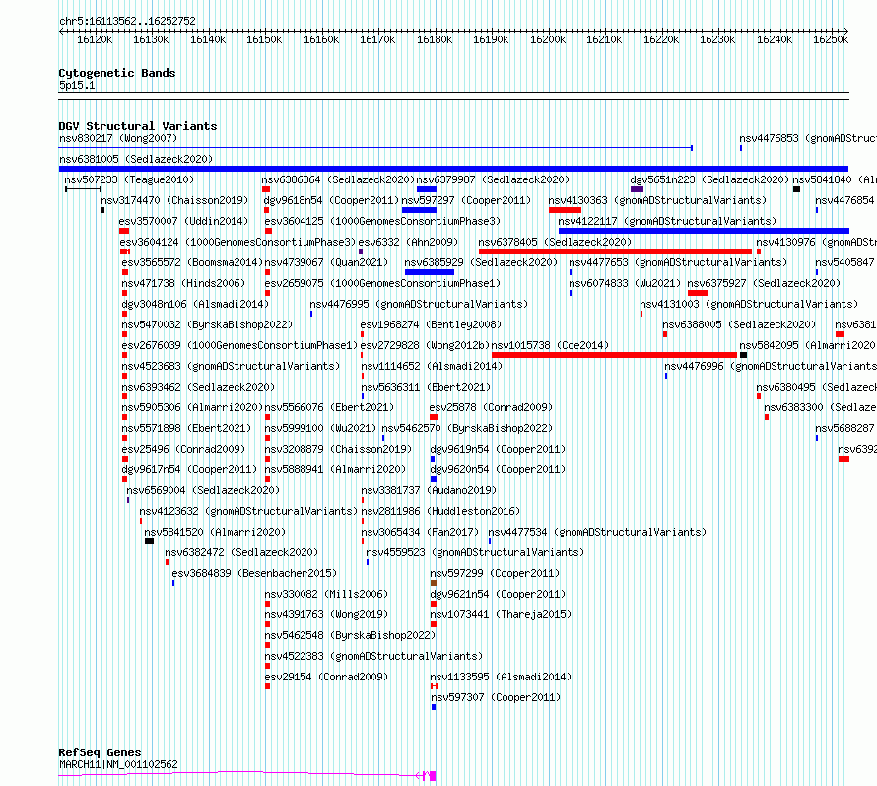Click the nsv597297 (Cooper2011) blue bar
Viewport: 877px width, 786px height.
(x=419, y=210)
